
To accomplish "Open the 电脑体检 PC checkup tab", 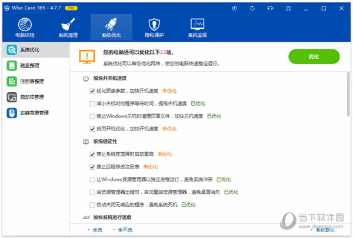I will 25,28.
